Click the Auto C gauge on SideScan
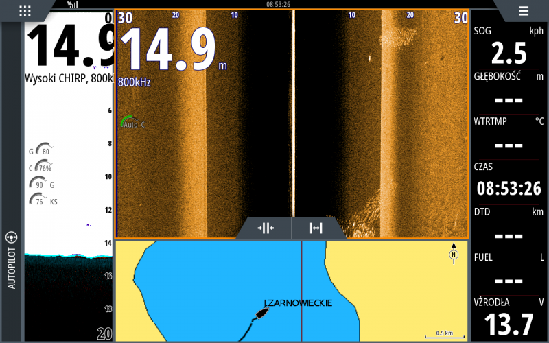Image resolution: width=549 pixels, height=343 pixels. [130, 122]
